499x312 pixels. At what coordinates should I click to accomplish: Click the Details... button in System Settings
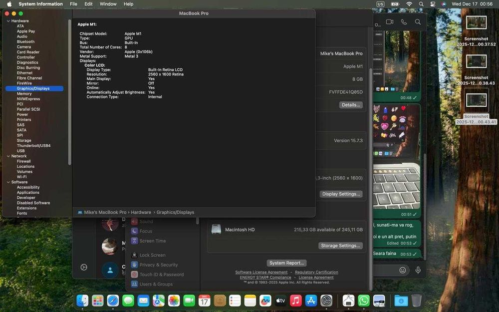point(351,105)
